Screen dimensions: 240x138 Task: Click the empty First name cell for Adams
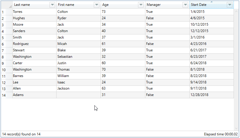click(79, 95)
